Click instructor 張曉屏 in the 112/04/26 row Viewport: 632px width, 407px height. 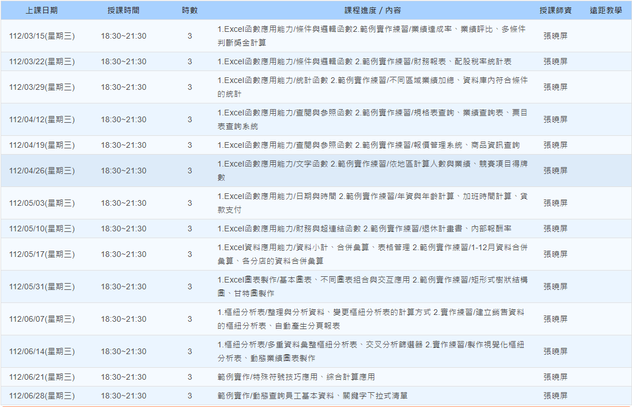coord(555,171)
